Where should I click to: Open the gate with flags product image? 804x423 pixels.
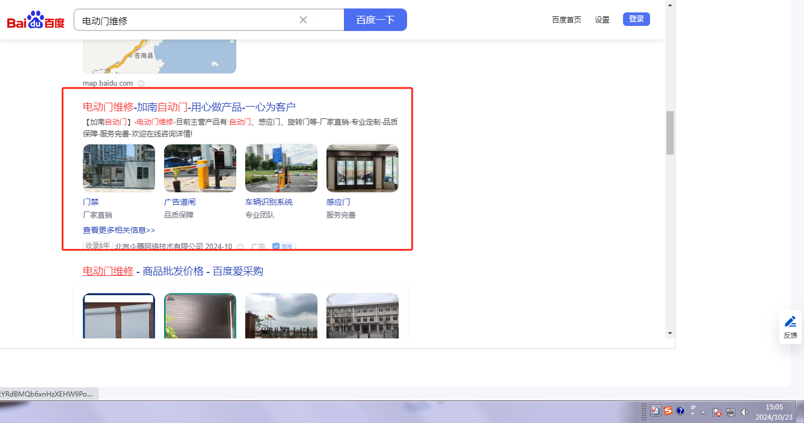(x=281, y=316)
